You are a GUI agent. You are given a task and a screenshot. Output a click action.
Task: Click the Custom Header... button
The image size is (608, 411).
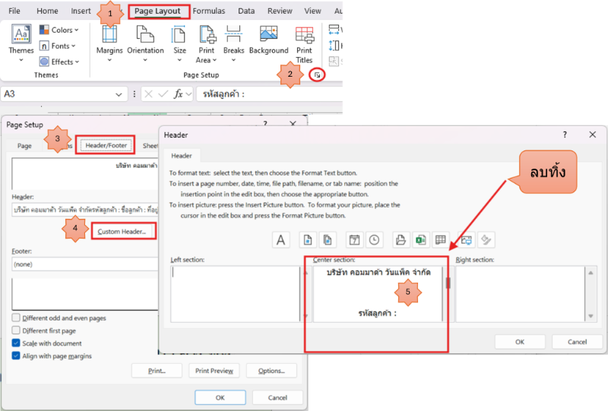[x=127, y=231]
